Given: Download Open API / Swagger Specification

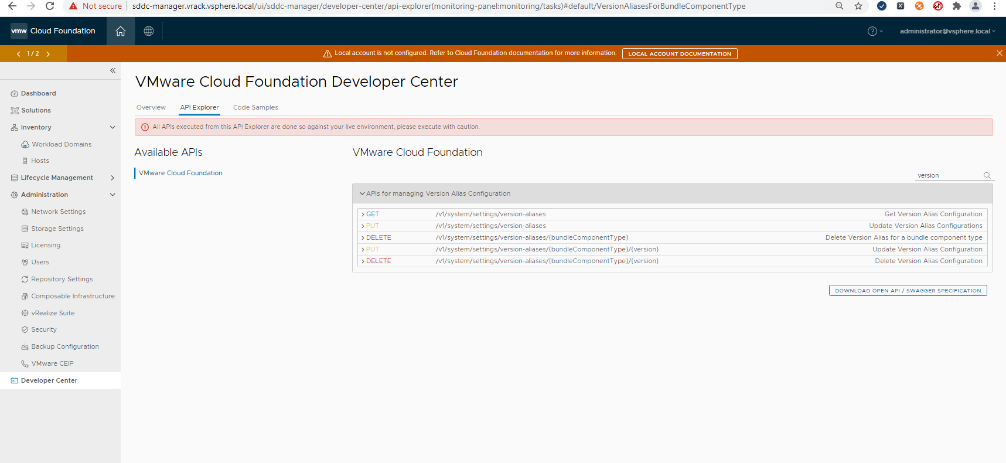Looking at the screenshot, I should (908, 291).
